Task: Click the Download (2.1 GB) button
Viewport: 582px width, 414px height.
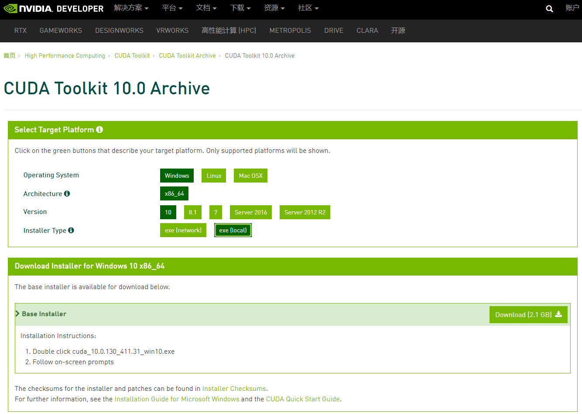Action: pos(528,314)
